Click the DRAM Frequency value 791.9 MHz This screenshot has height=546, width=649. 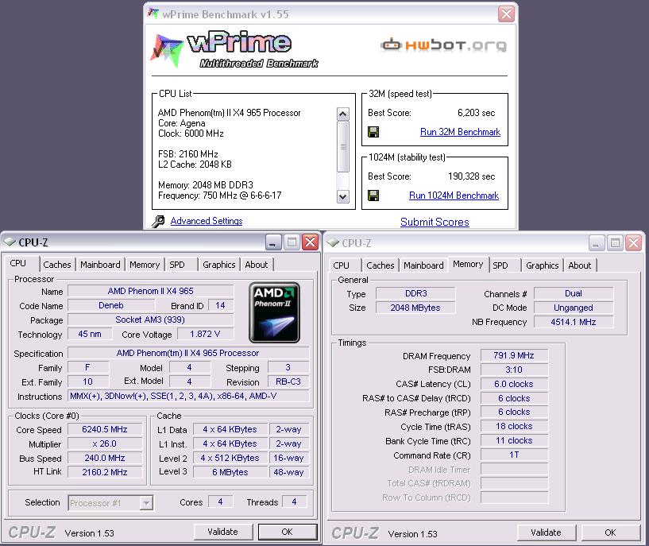coord(514,355)
